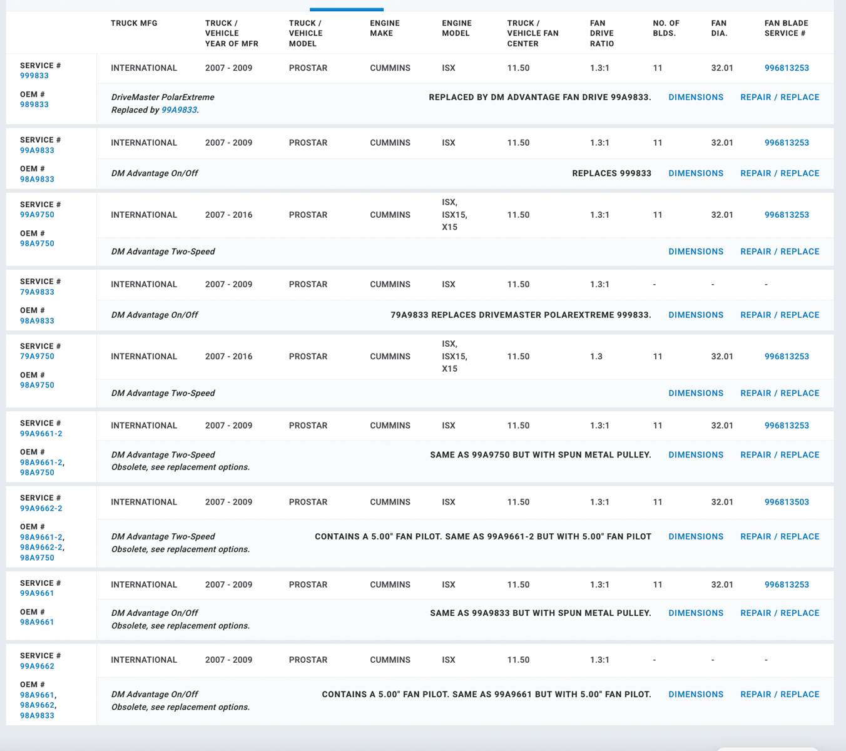This screenshot has height=751, width=846.
Task: Open Dimensions for service 99A9662 row
Action: pyautogui.click(x=696, y=694)
